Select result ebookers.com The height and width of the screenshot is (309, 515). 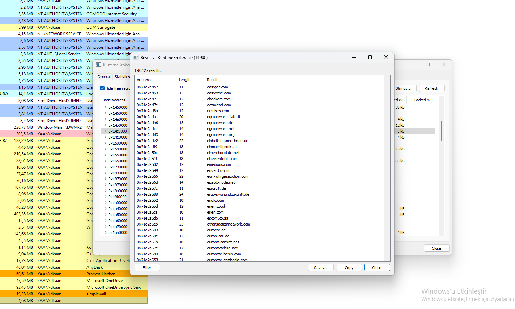(219, 99)
